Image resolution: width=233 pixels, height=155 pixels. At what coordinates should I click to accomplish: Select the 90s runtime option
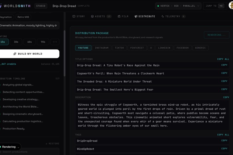43,42
